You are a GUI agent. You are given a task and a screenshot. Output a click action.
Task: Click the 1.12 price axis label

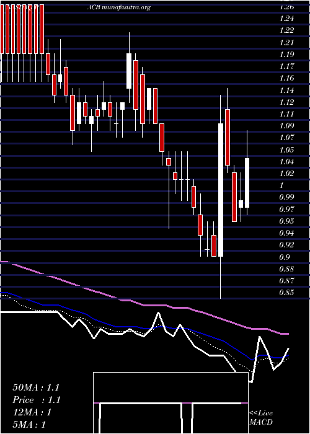(286, 102)
